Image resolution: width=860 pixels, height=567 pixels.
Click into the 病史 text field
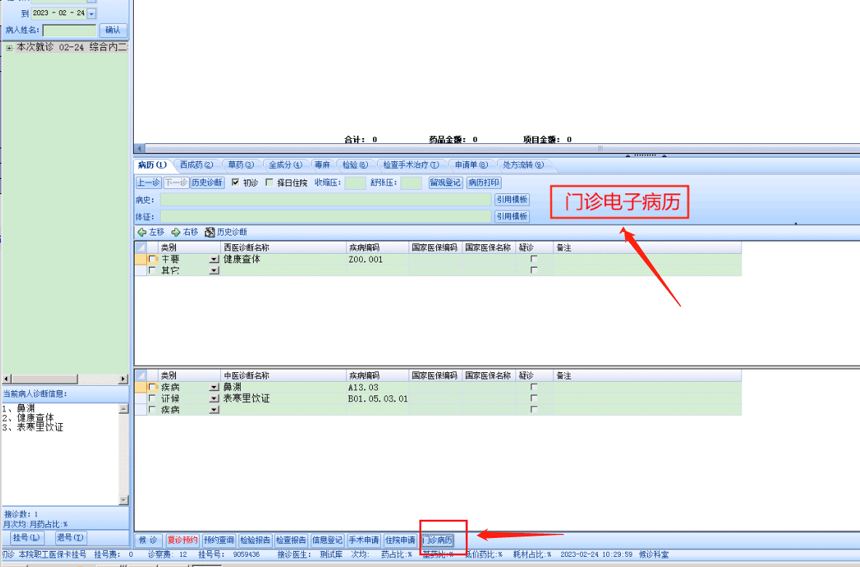(325, 200)
